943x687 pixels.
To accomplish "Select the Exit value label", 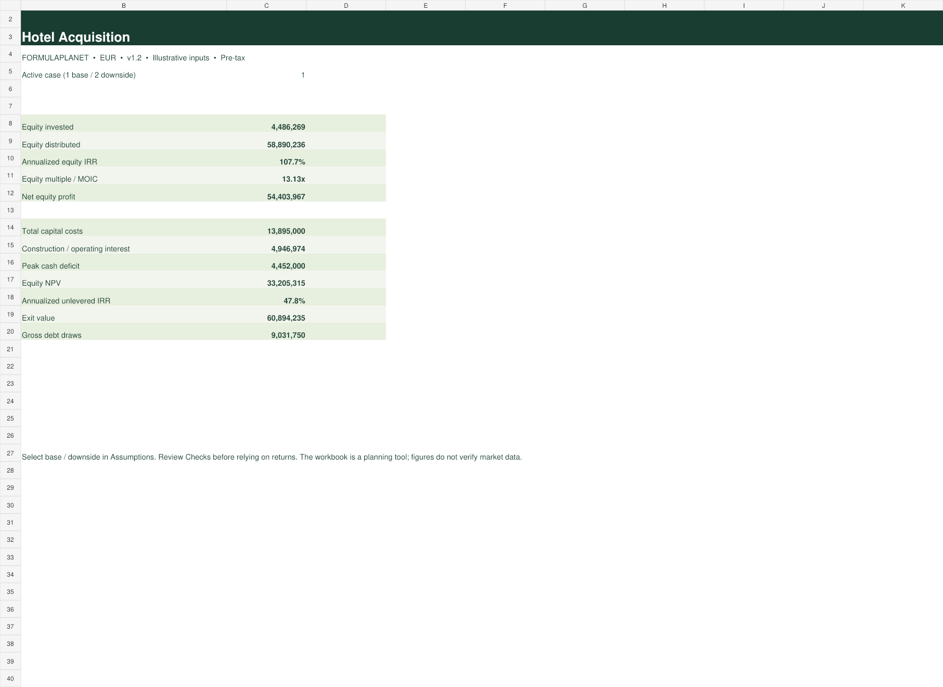I will (x=38, y=318).
